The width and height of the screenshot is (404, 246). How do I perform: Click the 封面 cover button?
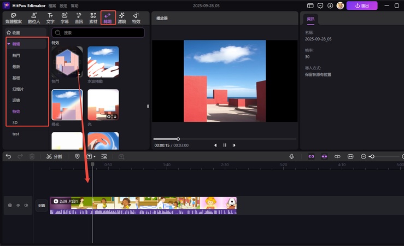(42, 206)
